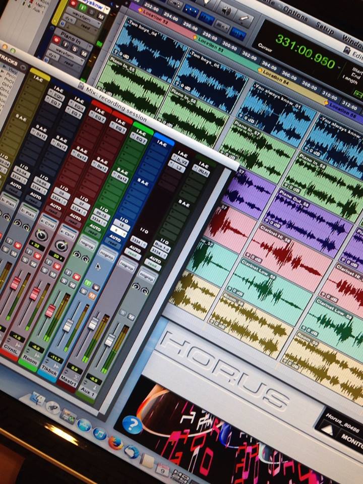
Task: Click the Room strip left pan knob
Action: pyautogui.click(x=77, y=254)
